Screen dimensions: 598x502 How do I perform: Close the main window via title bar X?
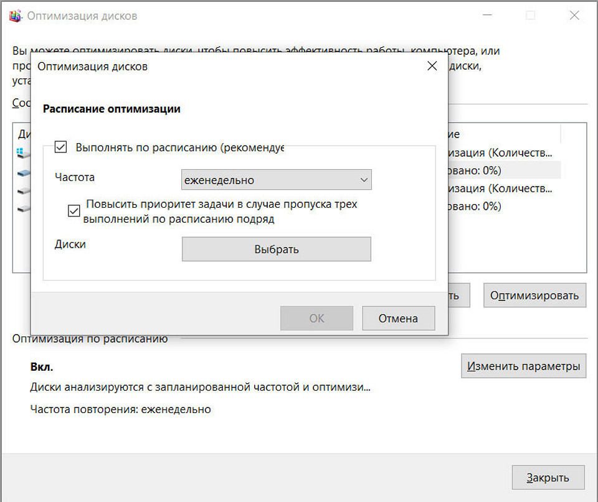(574, 16)
